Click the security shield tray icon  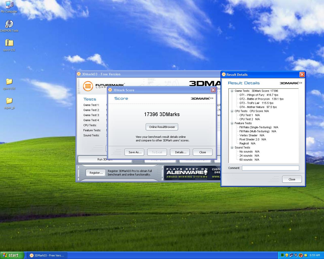[x=287, y=255]
